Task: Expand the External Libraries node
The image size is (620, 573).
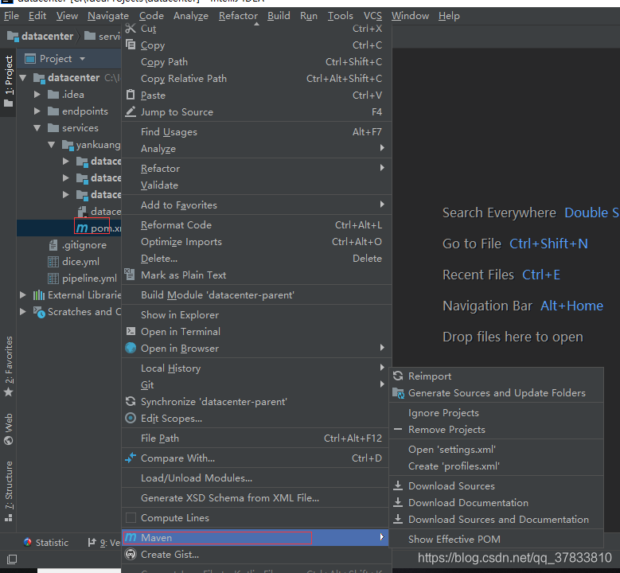Action: [23, 295]
